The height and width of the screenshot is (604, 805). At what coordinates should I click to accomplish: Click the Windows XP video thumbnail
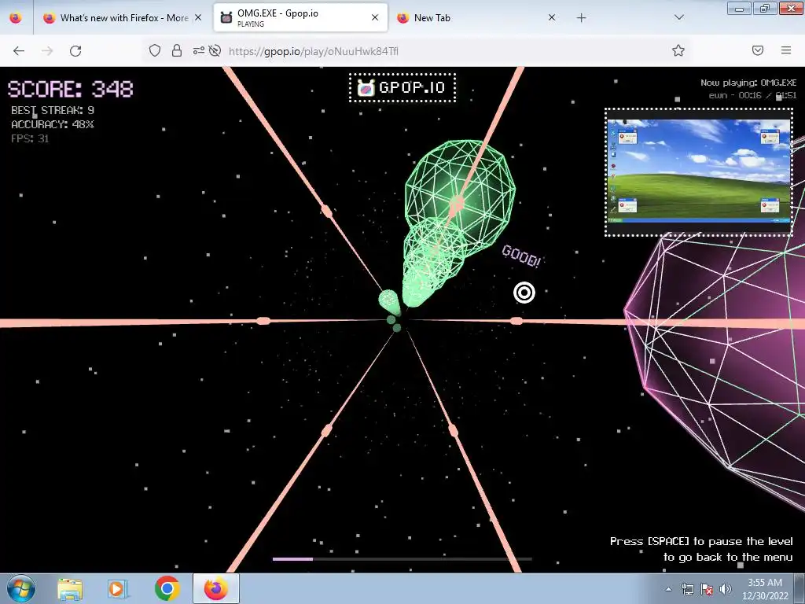699,172
